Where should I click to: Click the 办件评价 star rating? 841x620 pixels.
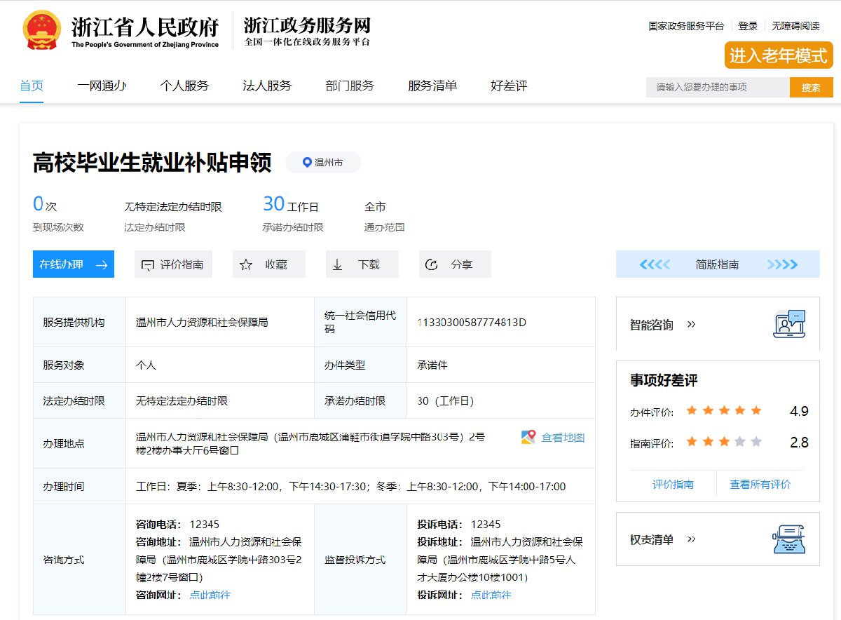[723, 411]
